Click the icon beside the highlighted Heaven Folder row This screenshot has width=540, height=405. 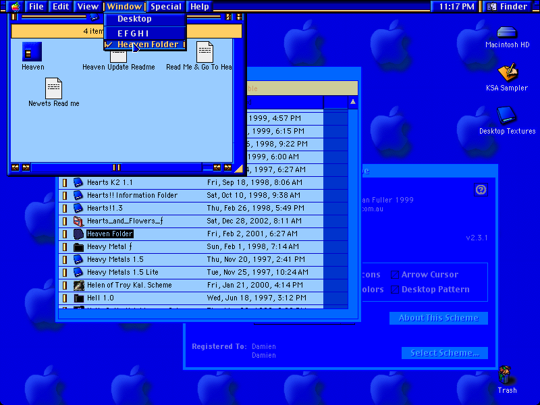click(x=78, y=234)
